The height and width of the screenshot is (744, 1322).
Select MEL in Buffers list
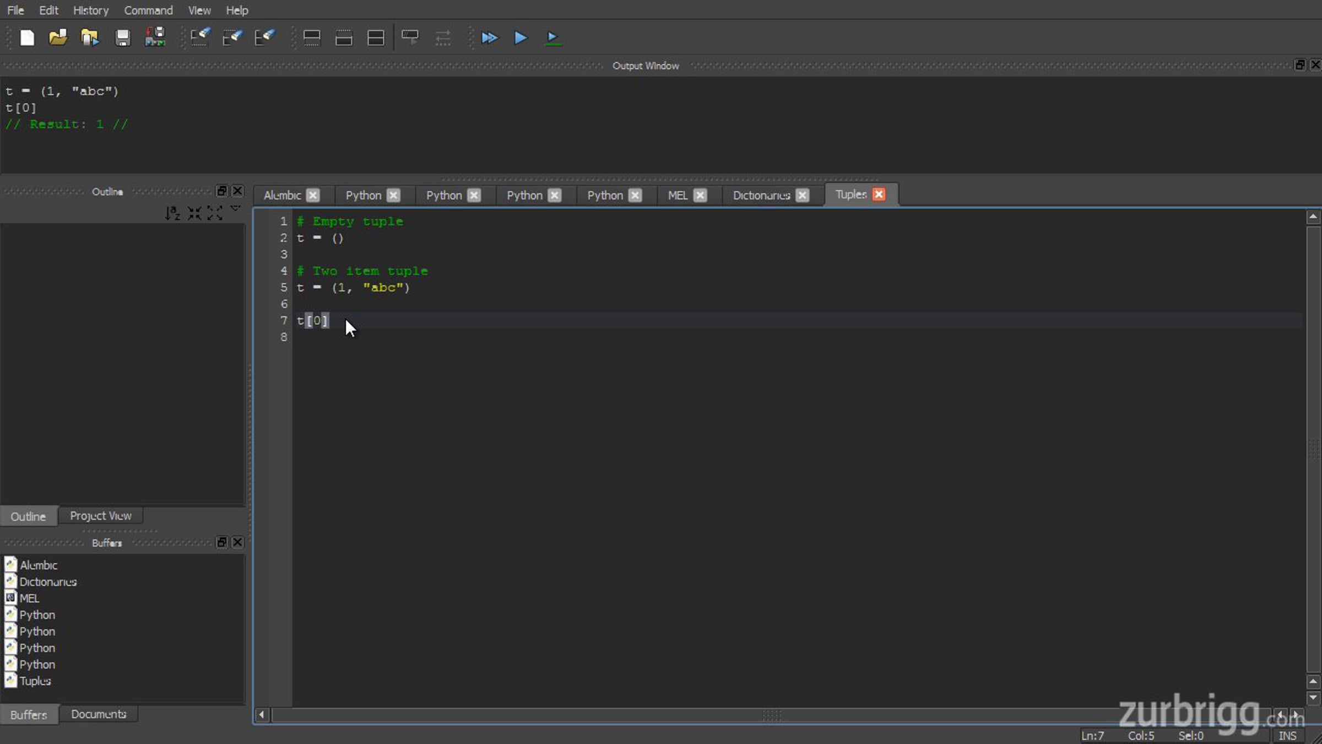click(x=29, y=598)
